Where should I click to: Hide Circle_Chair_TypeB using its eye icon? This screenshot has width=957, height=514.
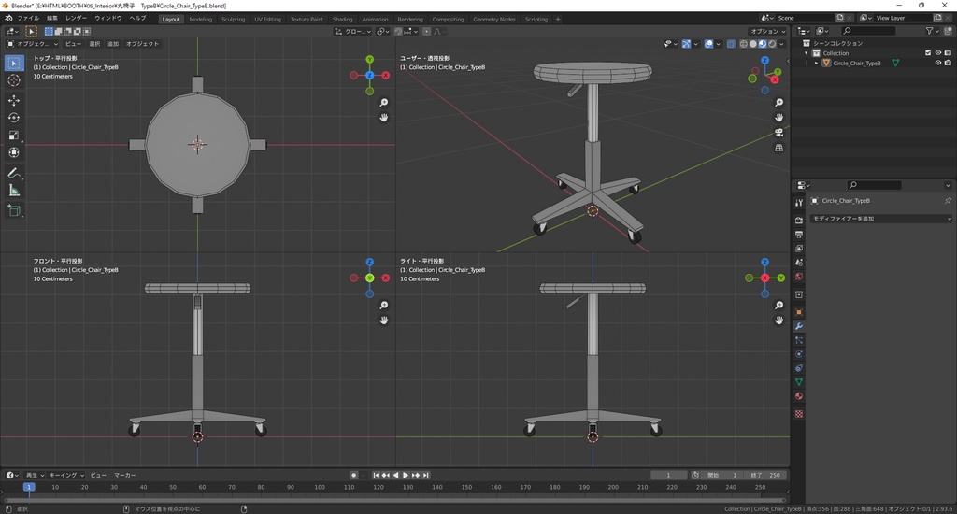point(937,63)
